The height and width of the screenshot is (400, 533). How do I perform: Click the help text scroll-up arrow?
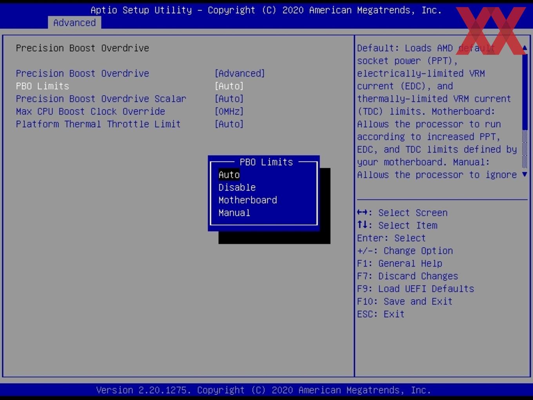pos(525,48)
